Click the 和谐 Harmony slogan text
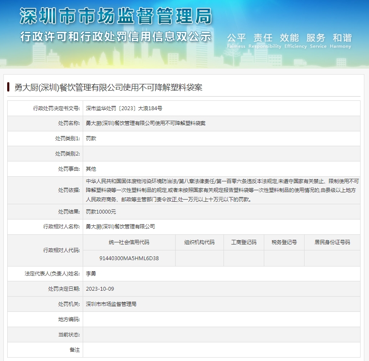The width and height of the screenshot is (369, 361). pyautogui.click(x=341, y=41)
